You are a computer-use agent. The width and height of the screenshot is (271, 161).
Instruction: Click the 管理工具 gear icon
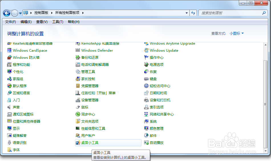click(x=78, y=72)
